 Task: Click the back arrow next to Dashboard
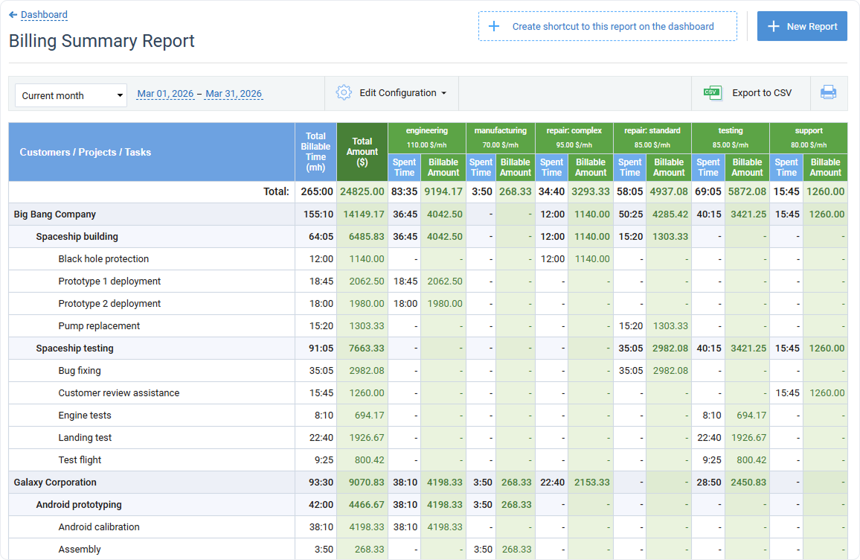pos(12,14)
